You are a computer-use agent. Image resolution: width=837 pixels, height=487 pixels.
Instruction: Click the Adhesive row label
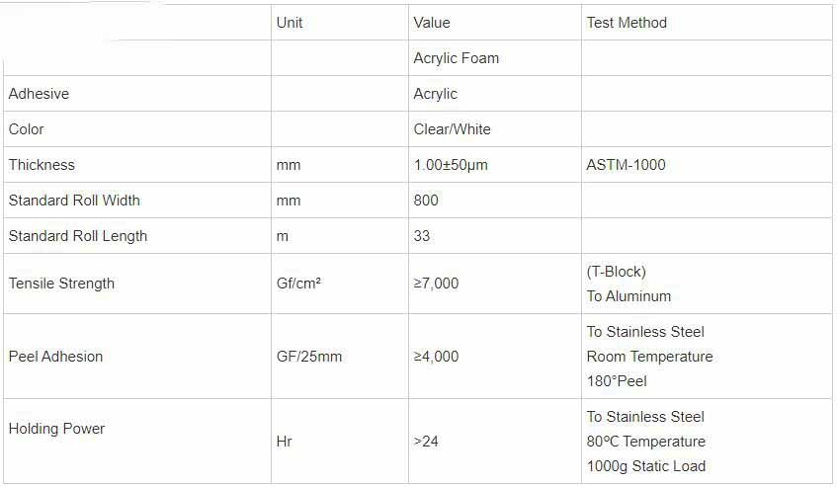click(x=39, y=94)
